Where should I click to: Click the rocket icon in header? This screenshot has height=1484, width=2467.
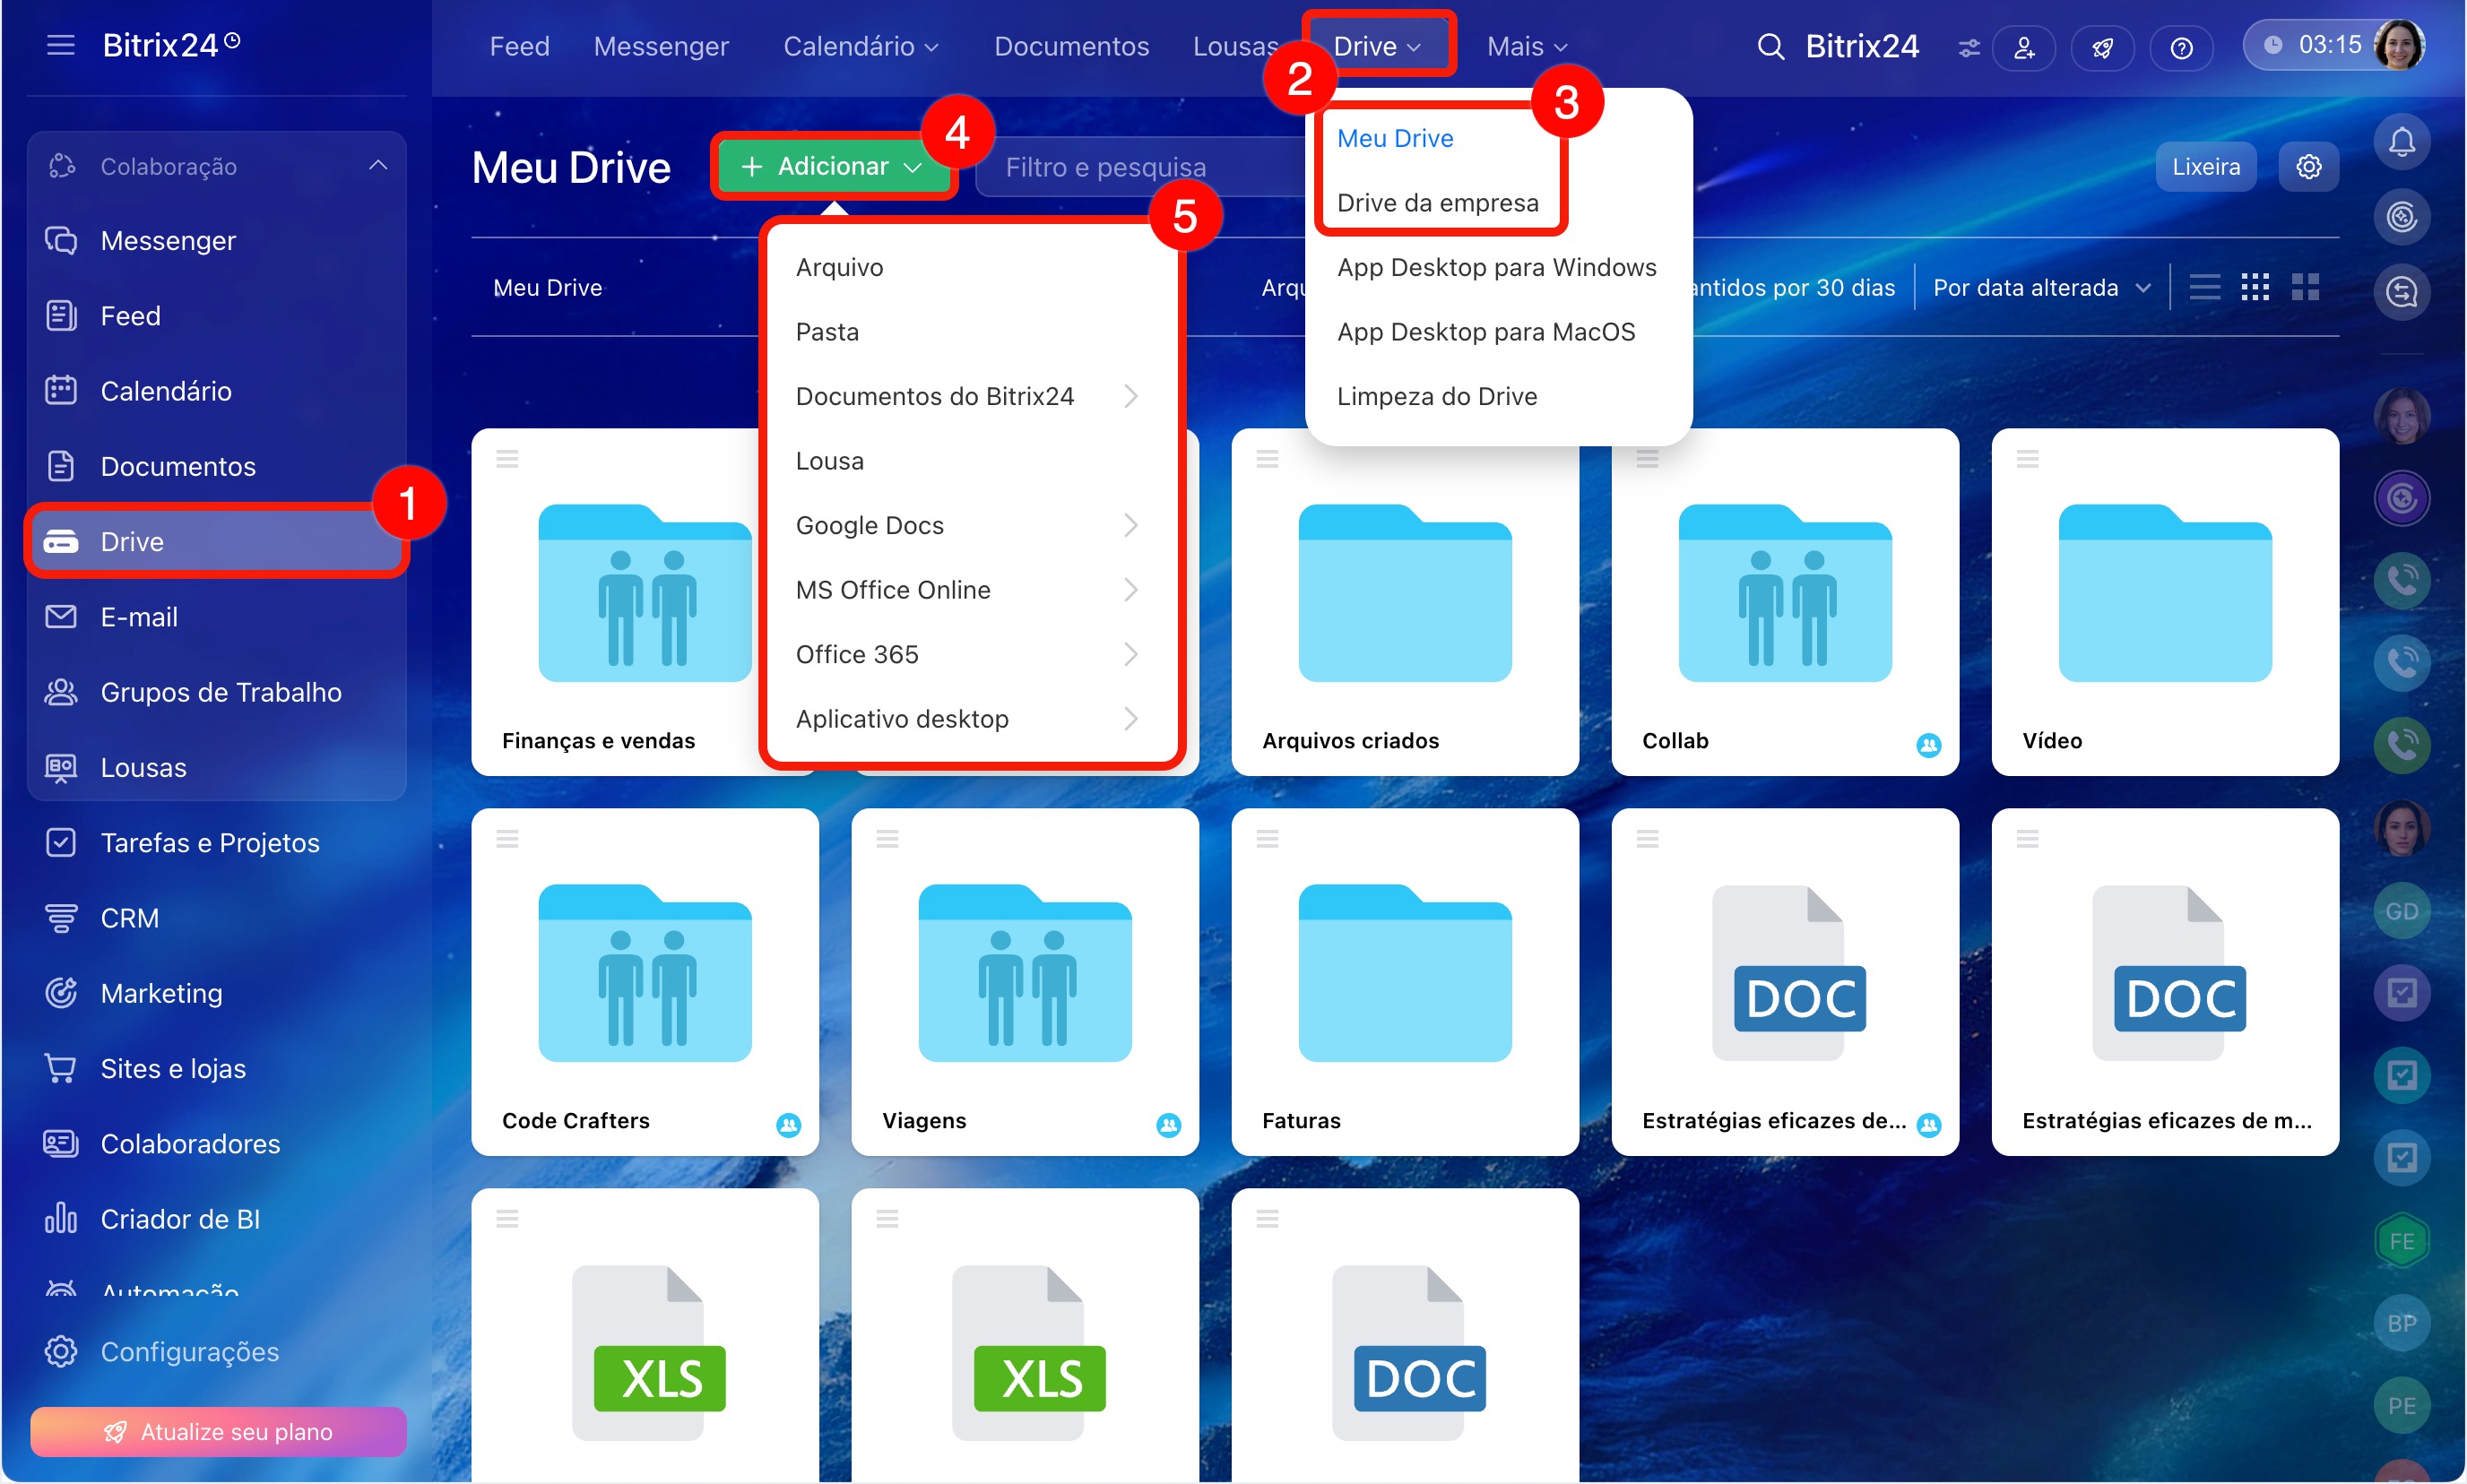point(2102,47)
